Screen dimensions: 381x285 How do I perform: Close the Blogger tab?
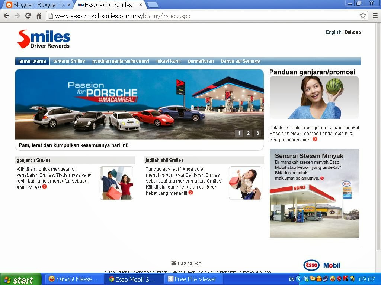click(x=69, y=5)
